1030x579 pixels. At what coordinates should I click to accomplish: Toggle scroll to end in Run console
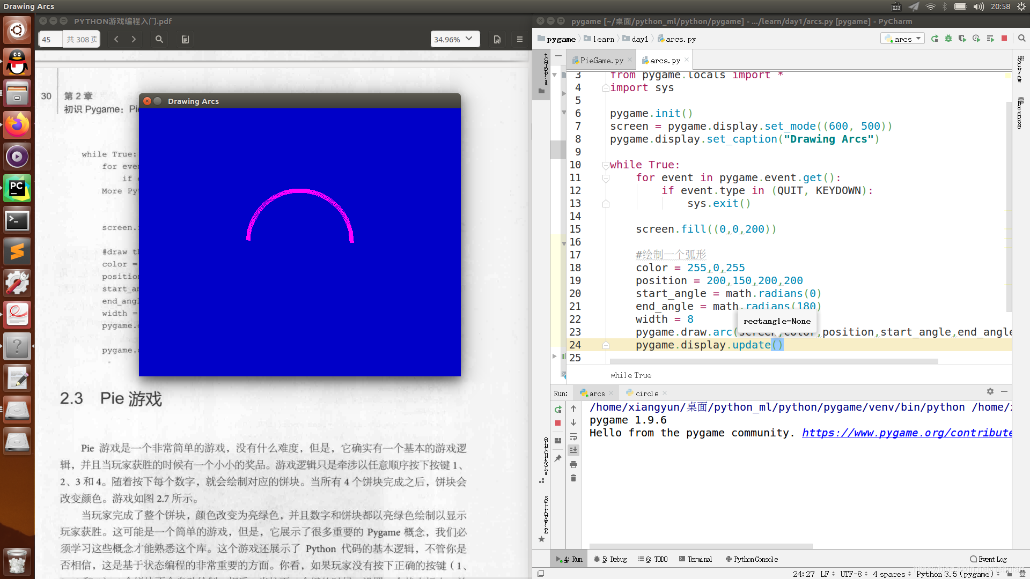(x=573, y=450)
